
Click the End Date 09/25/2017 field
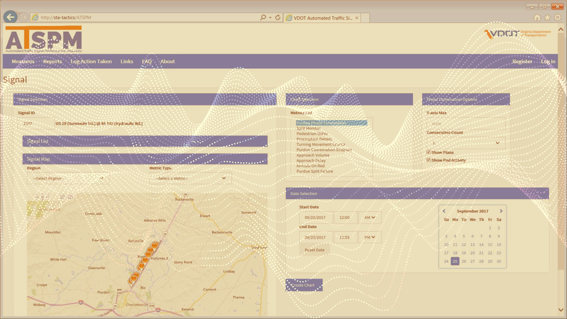point(316,237)
